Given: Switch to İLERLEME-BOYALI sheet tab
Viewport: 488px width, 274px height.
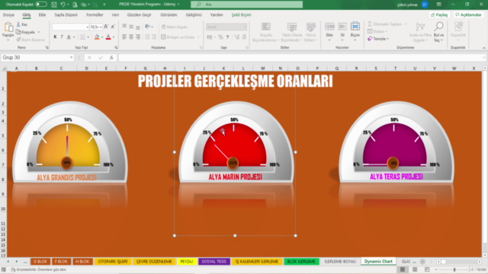Looking at the screenshot, I should pos(340,261).
